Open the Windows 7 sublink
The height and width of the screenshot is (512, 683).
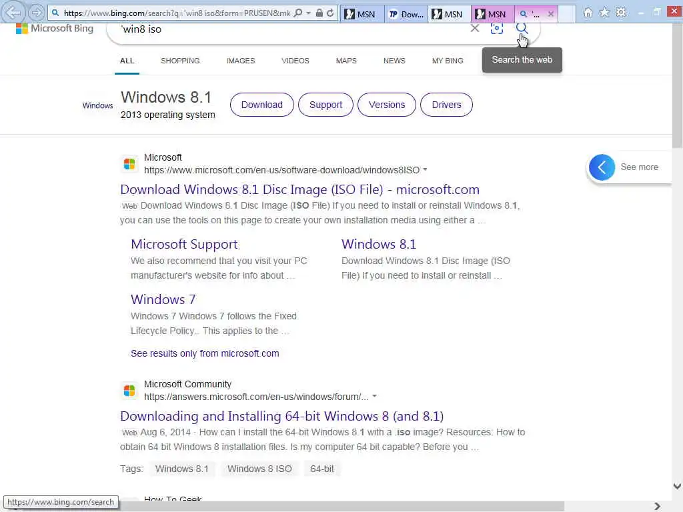163,299
